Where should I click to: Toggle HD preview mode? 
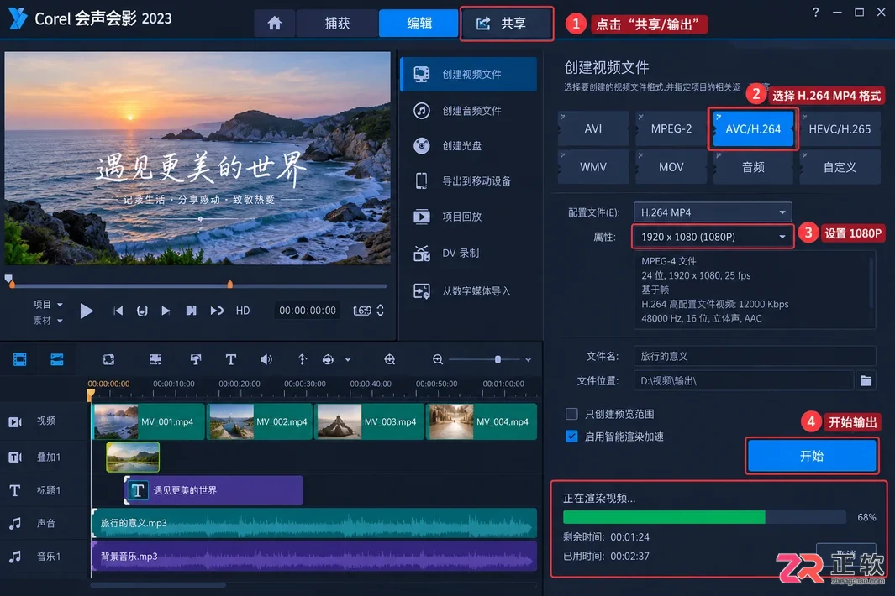click(x=243, y=311)
